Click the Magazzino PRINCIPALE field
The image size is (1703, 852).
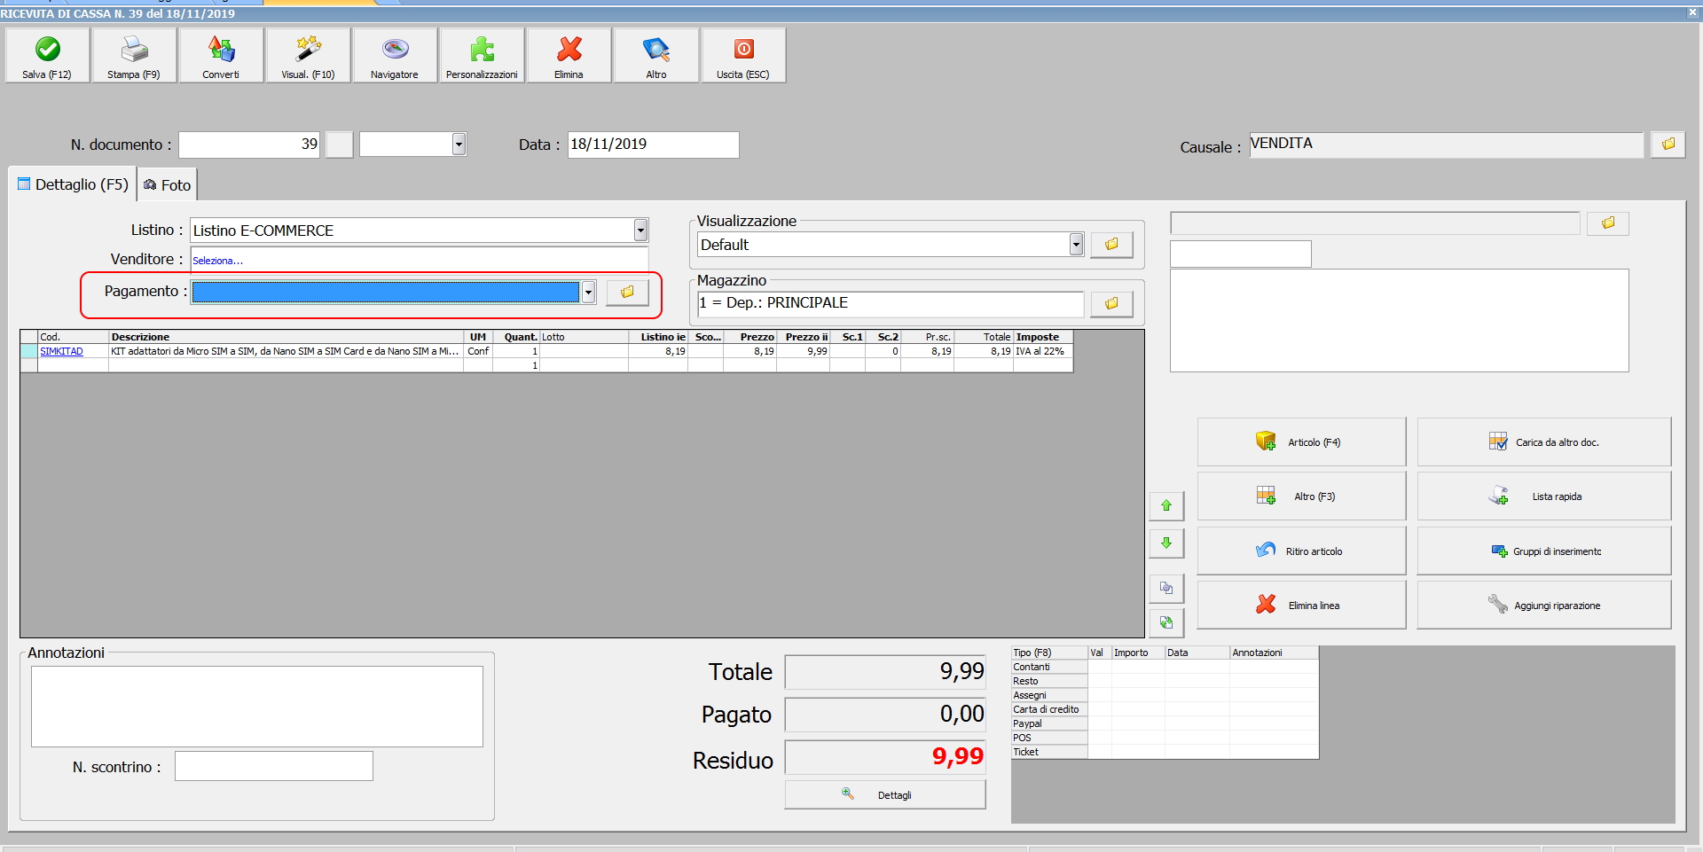pyautogui.click(x=891, y=303)
